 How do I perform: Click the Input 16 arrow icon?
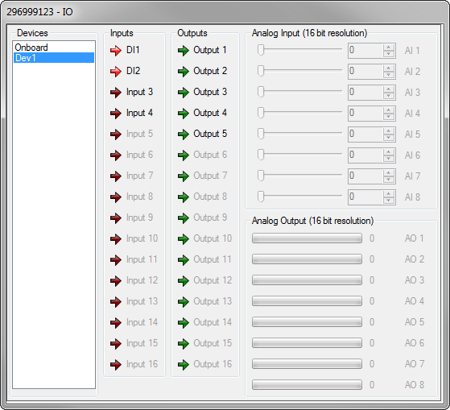[x=116, y=365]
